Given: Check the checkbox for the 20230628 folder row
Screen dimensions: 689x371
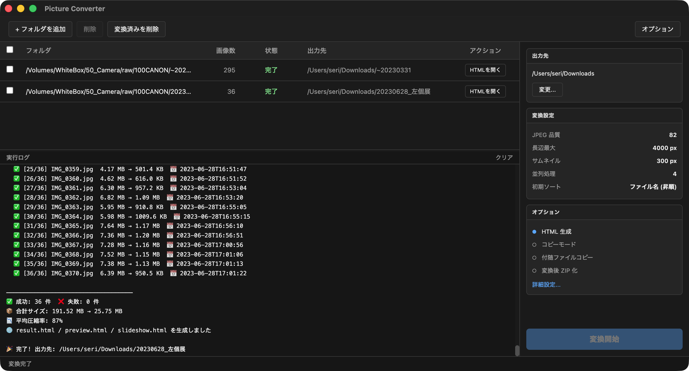Looking at the screenshot, I should click(x=10, y=91).
